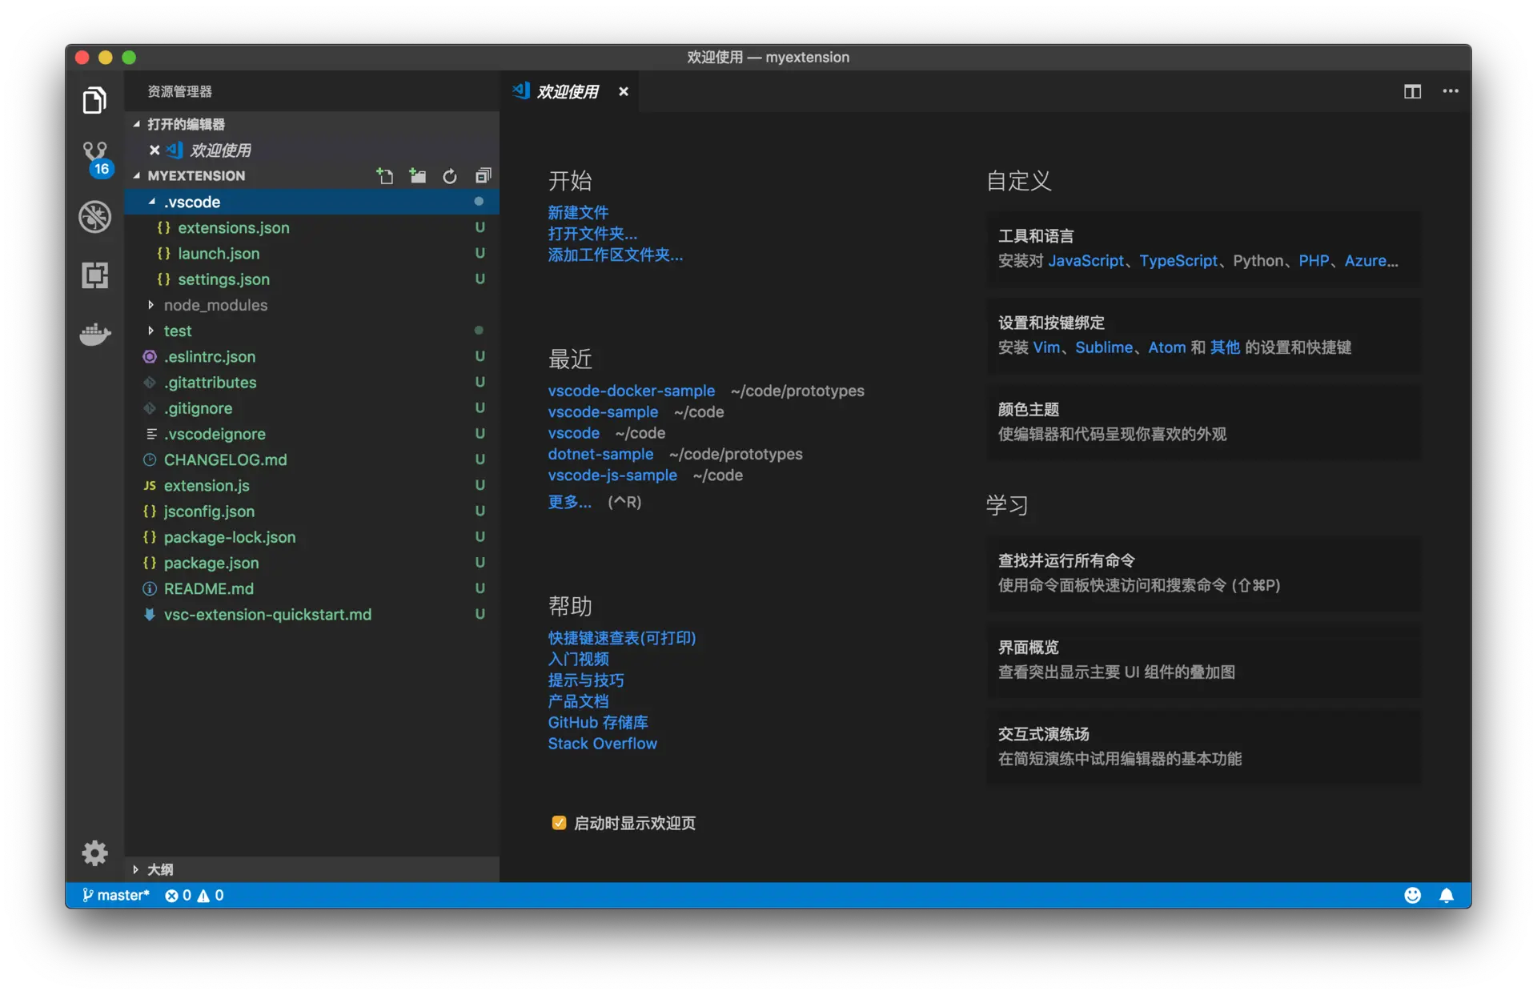Open the Debug view icon
This screenshot has width=1537, height=995.
click(x=94, y=216)
